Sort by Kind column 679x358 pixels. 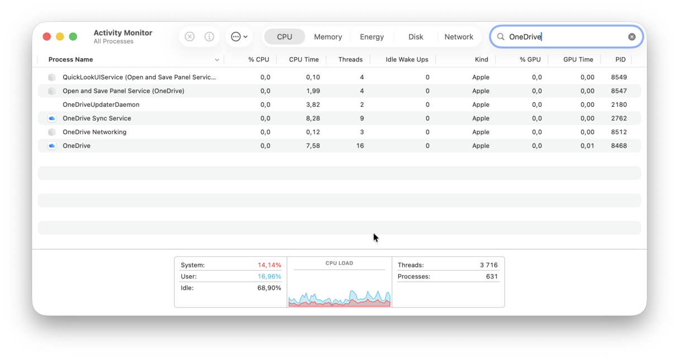coord(481,60)
